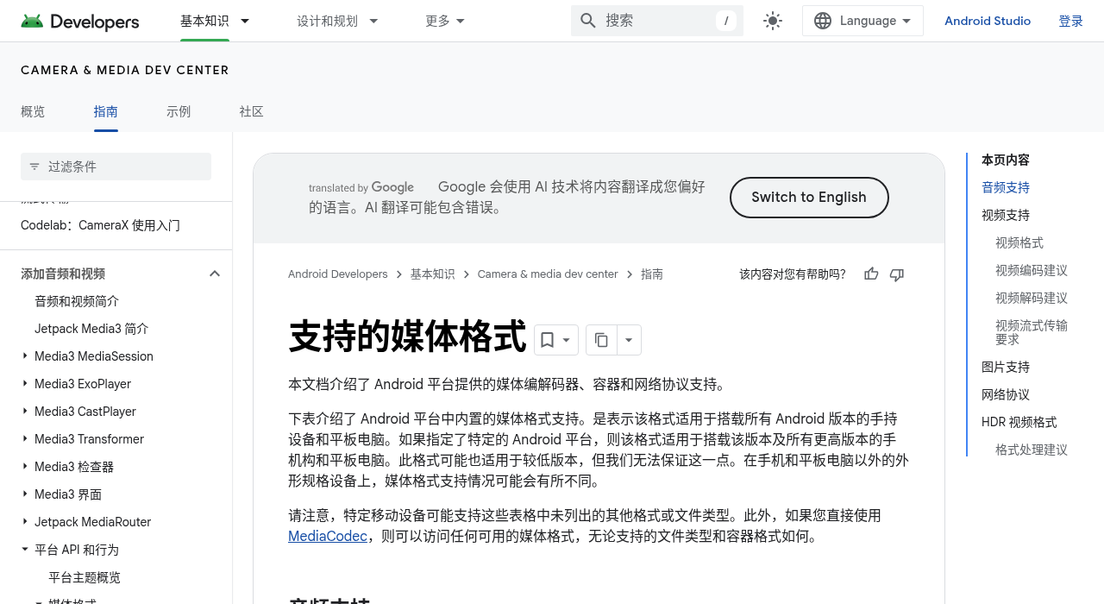Bookmark this page with the bookmark icon
Image resolution: width=1104 pixels, height=604 pixels.
tap(547, 340)
